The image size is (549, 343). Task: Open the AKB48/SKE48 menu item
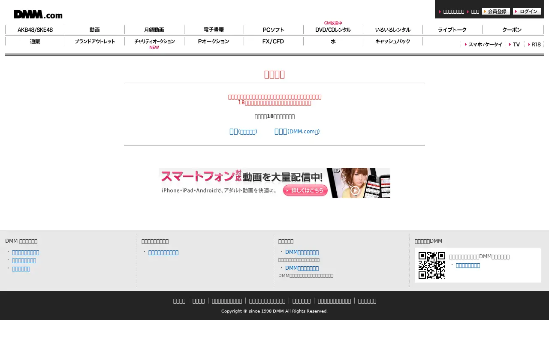tap(35, 30)
